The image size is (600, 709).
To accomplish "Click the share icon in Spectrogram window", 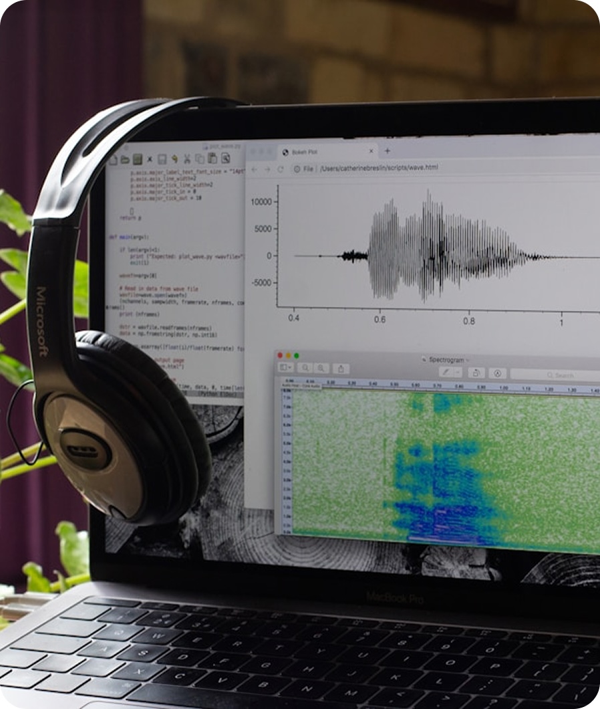I will tap(341, 369).
